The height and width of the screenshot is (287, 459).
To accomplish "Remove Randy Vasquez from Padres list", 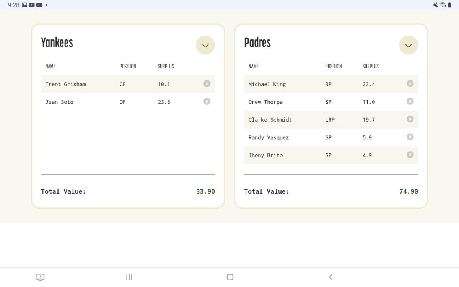I will (x=410, y=137).
